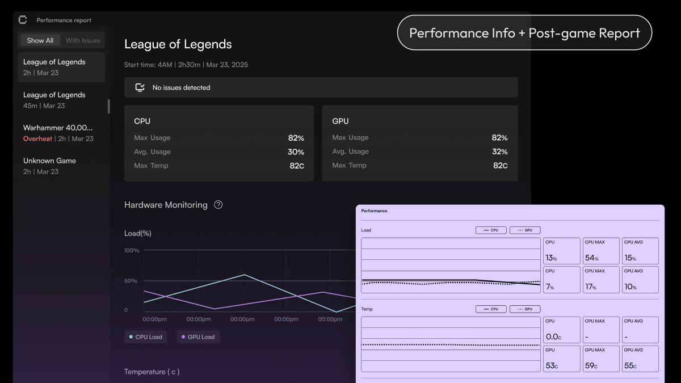Click the overlay CPU 13% tile

562,251
